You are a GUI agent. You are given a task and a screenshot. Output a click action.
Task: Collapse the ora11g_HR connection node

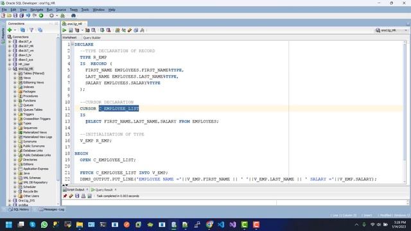coord(10,69)
